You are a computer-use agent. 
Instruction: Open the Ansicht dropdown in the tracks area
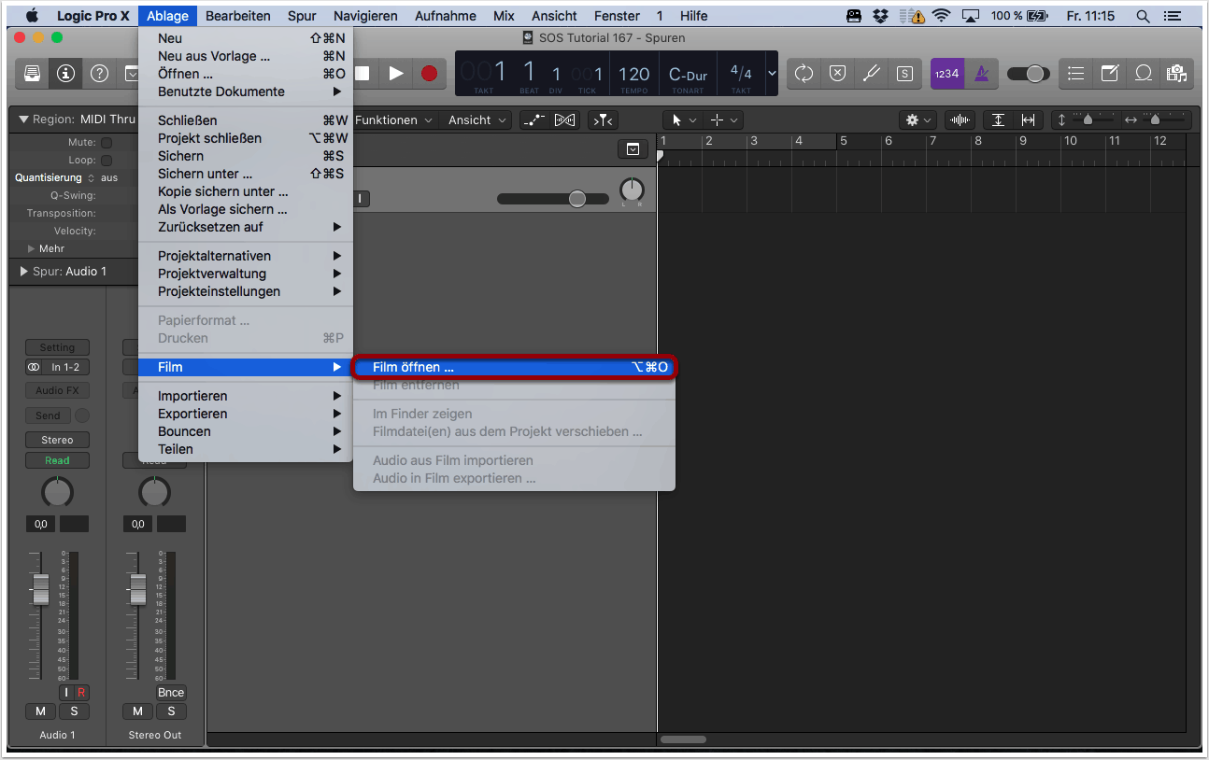click(x=476, y=120)
